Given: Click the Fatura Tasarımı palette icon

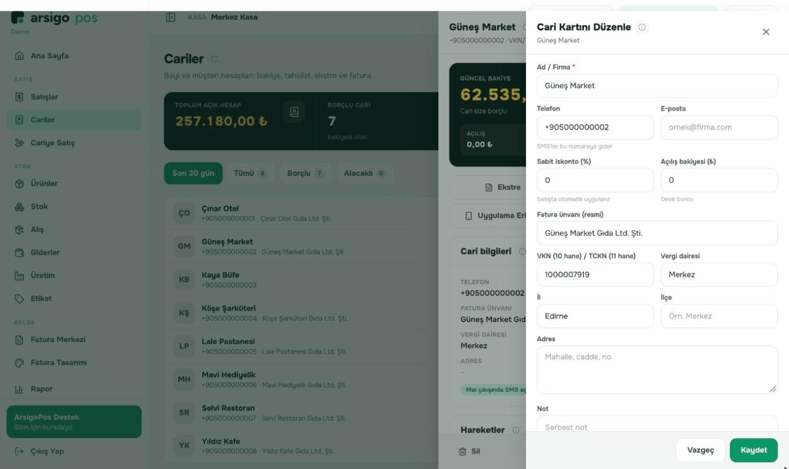Looking at the screenshot, I should [20, 363].
